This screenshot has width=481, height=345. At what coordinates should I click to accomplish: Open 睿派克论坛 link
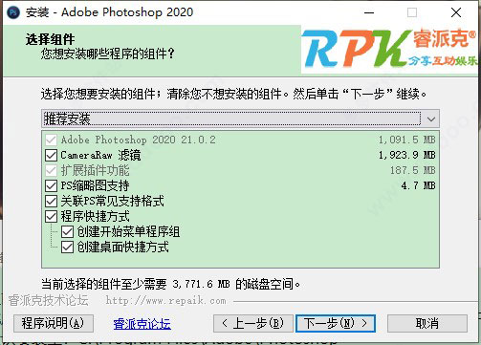pyautogui.click(x=142, y=324)
